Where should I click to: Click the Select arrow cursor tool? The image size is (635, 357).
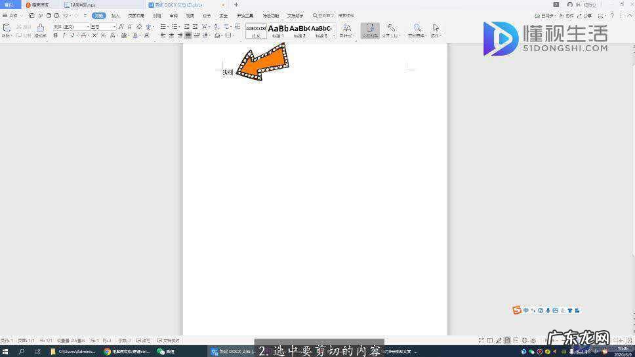point(436,28)
